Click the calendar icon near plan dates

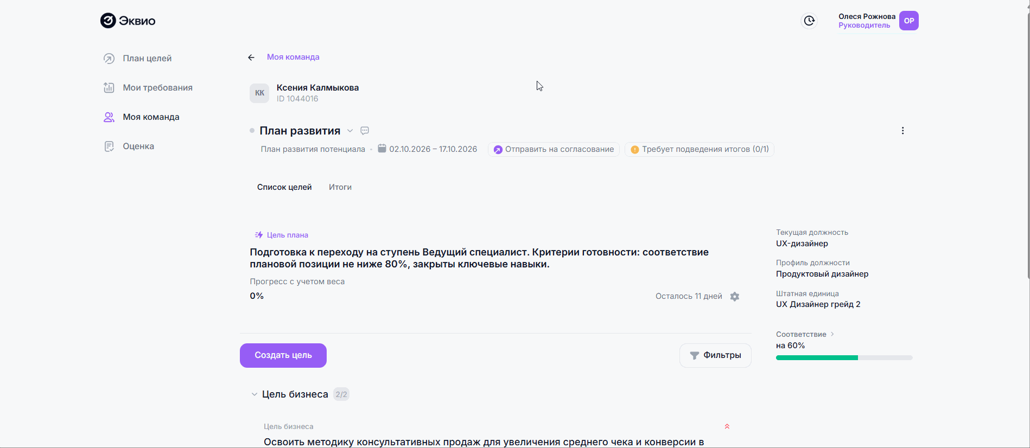pyautogui.click(x=382, y=149)
